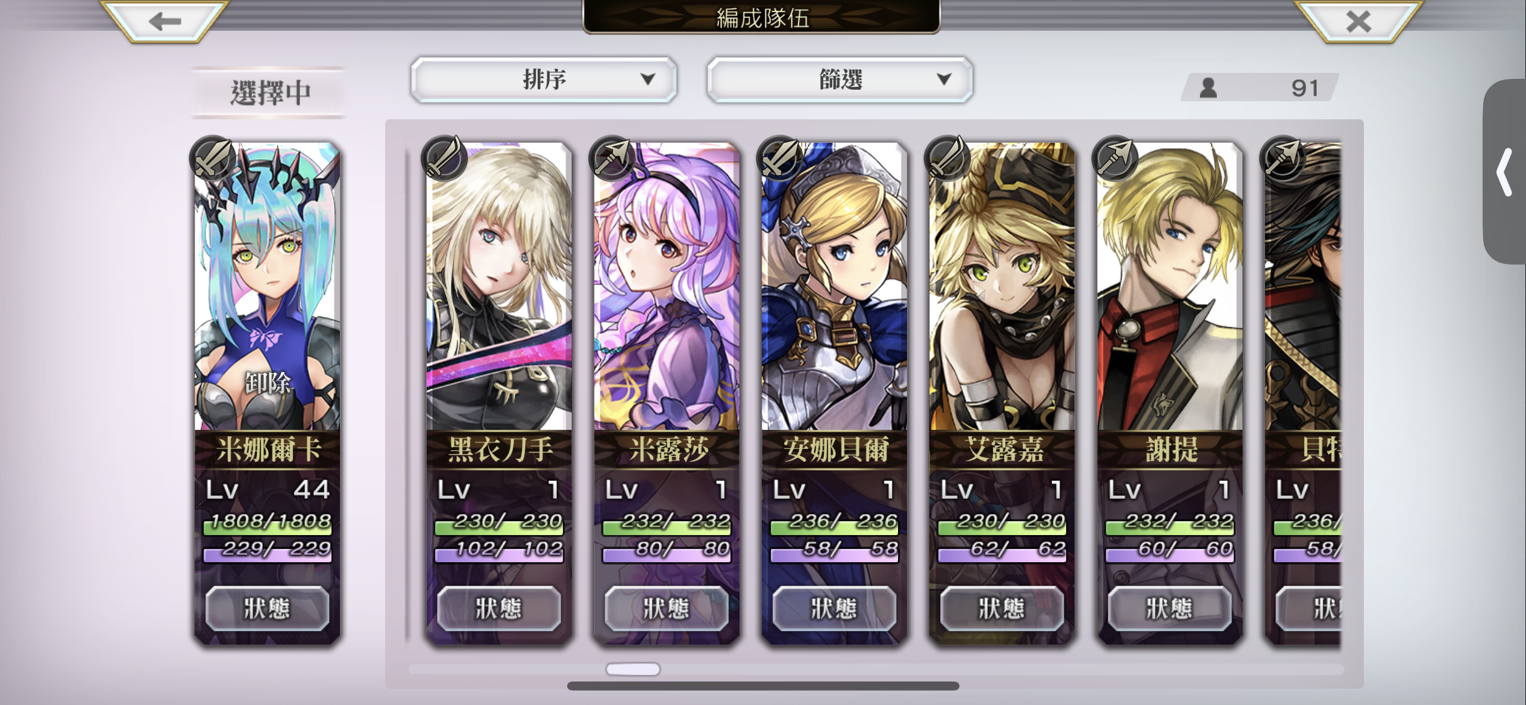
Task: Click the sword class icon on 米娜爾卡 card
Action: pyautogui.click(x=212, y=158)
